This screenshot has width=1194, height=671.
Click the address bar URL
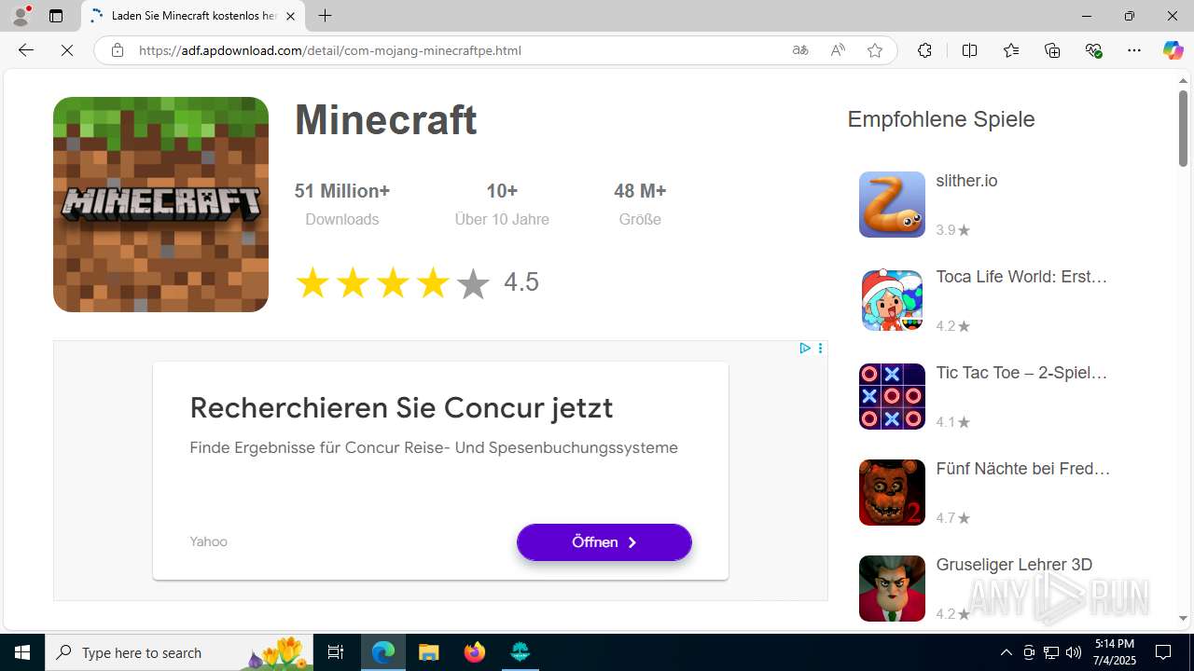[329, 50]
